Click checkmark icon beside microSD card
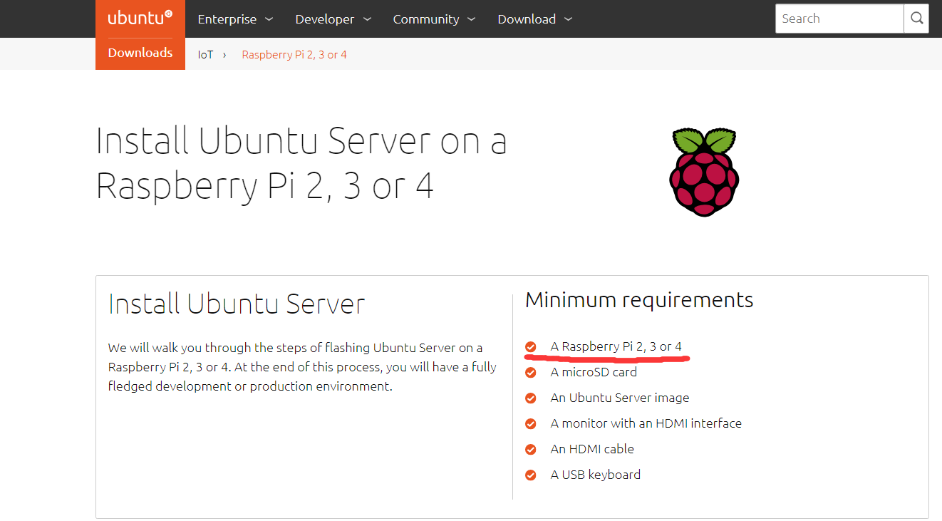The width and height of the screenshot is (942, 521). click(531, 373)
